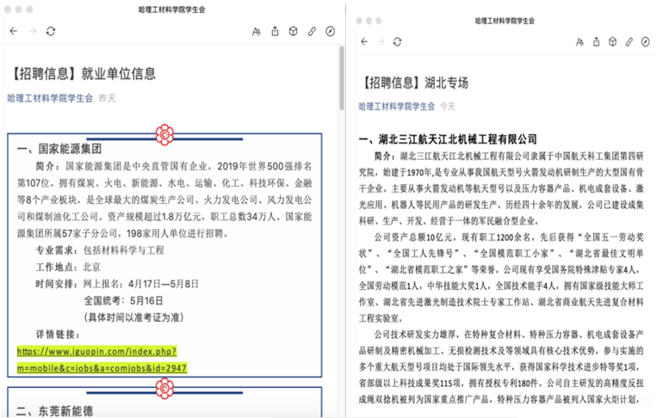Image resolution: width=663 pixels, height=418 pixels.
Task: Share the right 湖北专场 article
Action: point(596,40)
